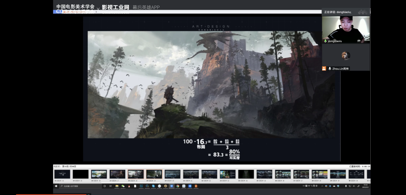Select slide 17 thumbnail
Viewport: 406px width, 195px height.
[117, 174]
